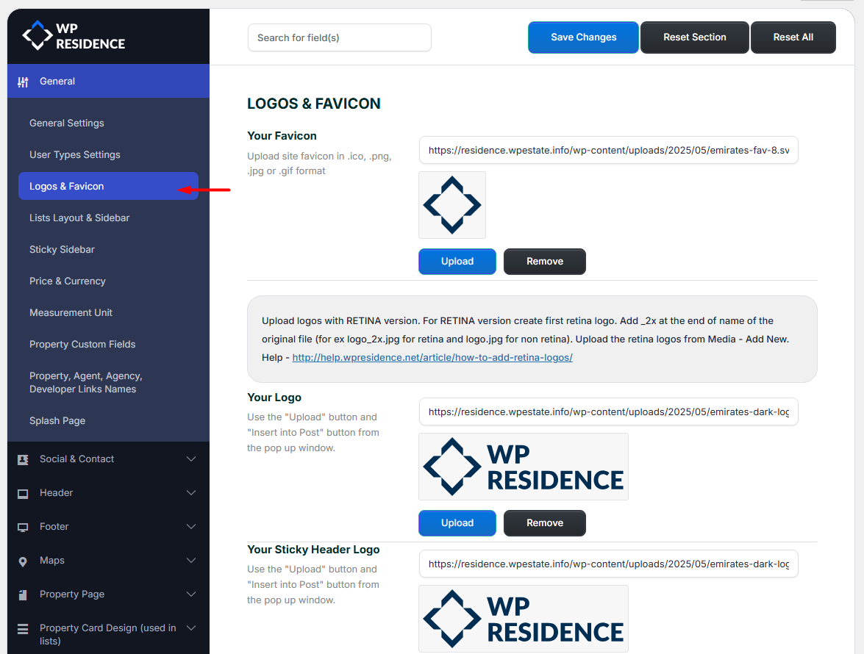The width and height of the screenshot is (864, 654).
Task: Remove the uploaded favicon image
Action: point(544,262)
